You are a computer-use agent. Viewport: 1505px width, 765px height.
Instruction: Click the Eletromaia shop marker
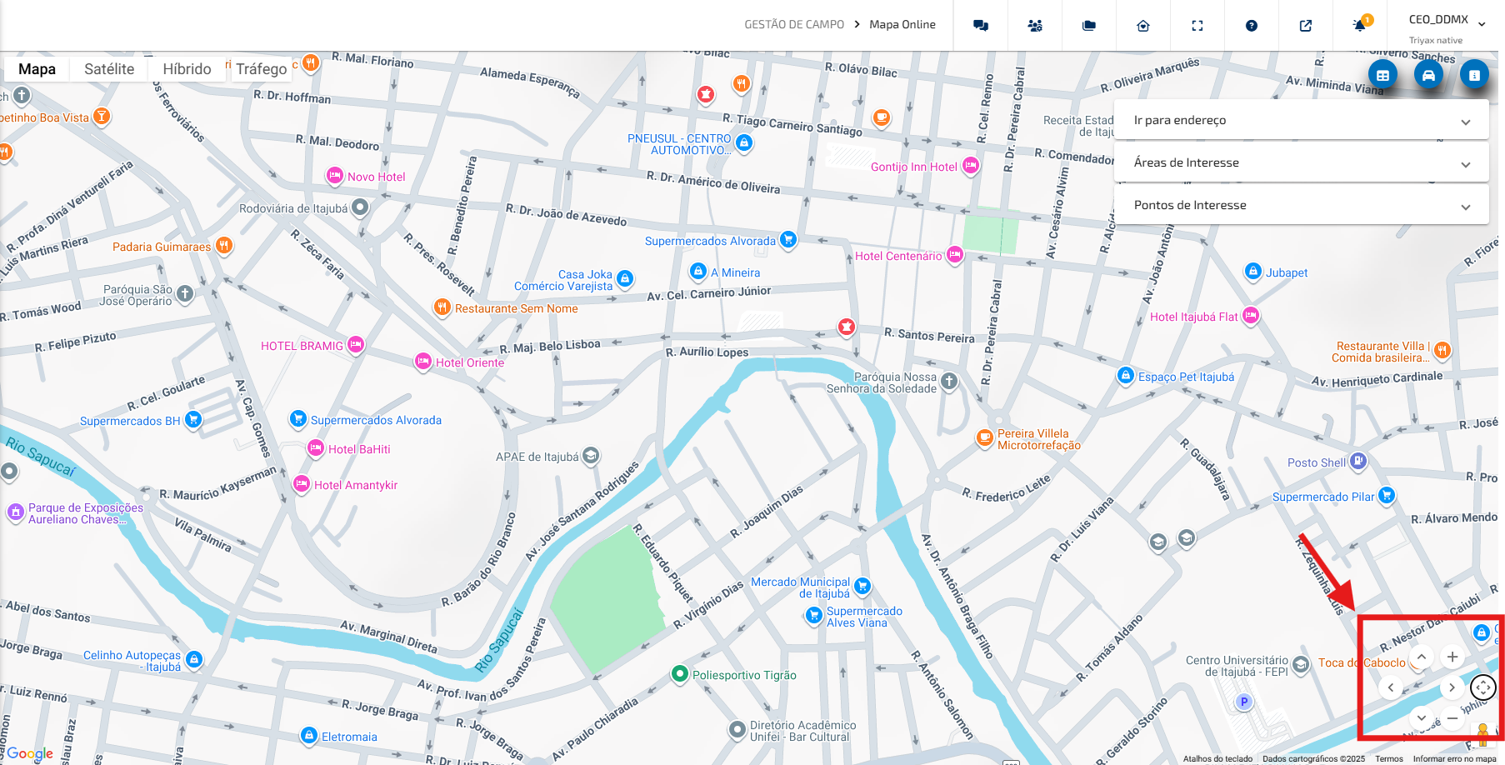point(308,735)
